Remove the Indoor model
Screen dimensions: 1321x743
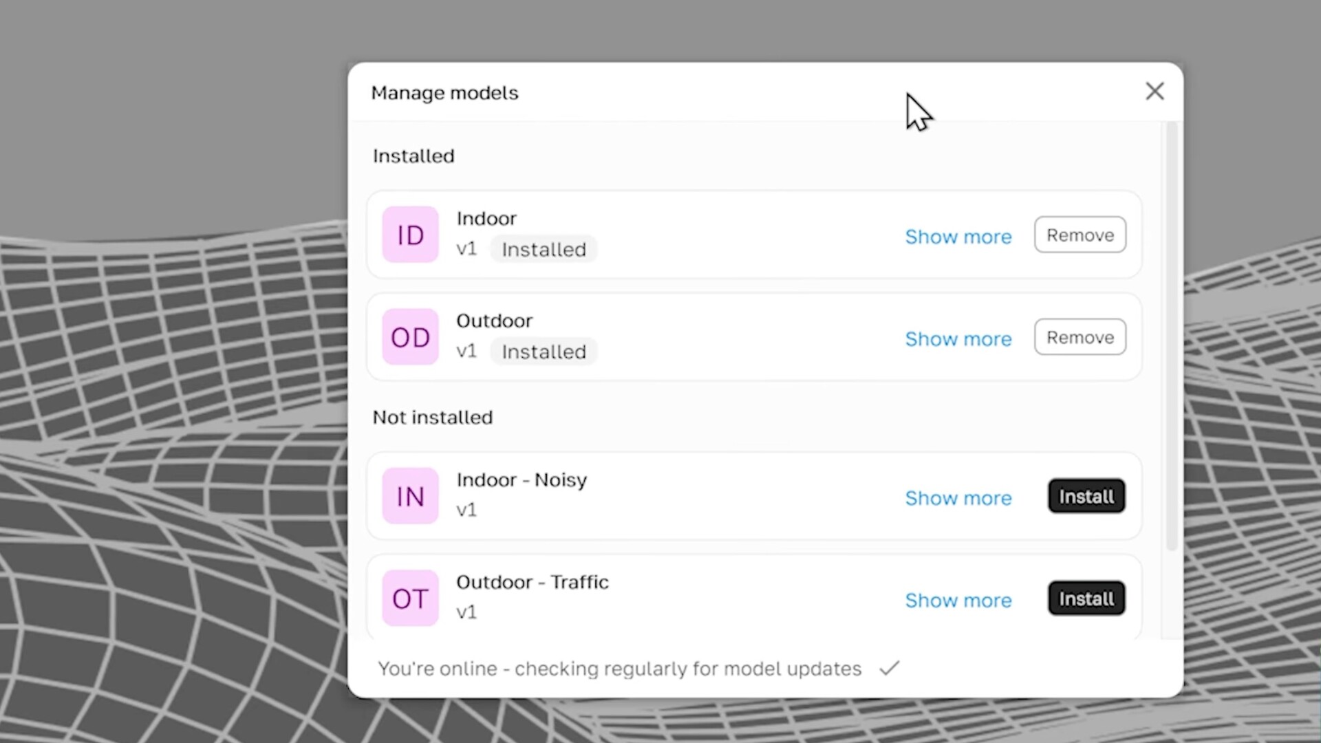coord(1080,235)
